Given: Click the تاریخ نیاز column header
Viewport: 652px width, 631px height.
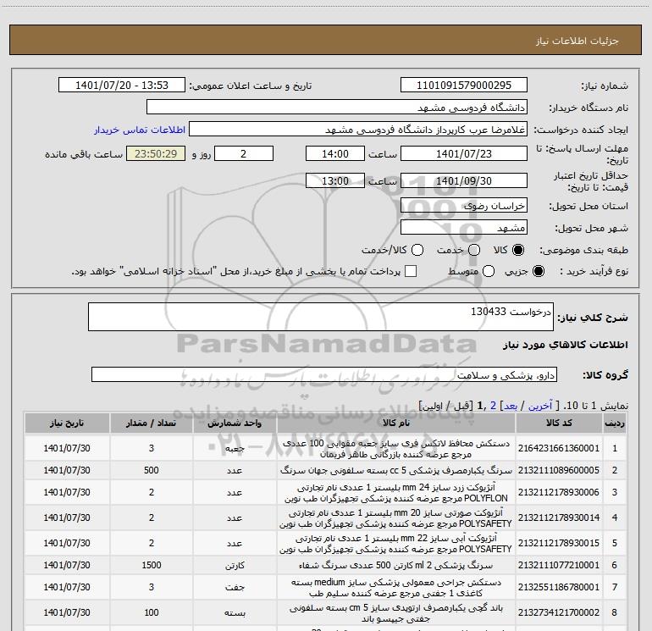Looking at the screenshot, I should 67,423.
